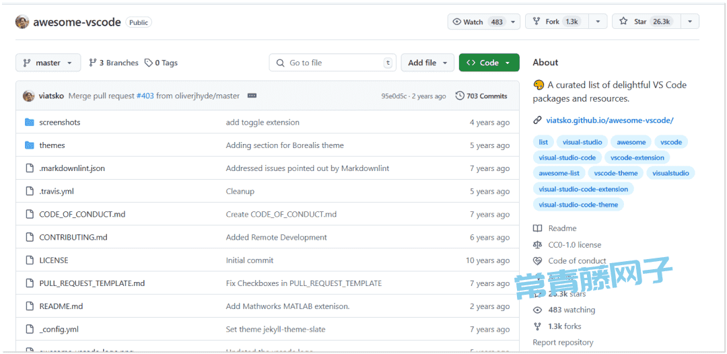Click the README.md file icon
Image resolution: width=727 pixels, height=354 pixels.
click(30, 306)
